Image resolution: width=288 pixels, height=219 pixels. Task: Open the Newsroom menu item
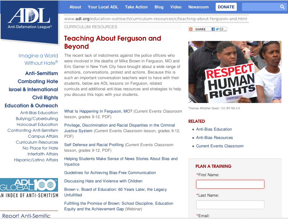(x=199, y=7)
